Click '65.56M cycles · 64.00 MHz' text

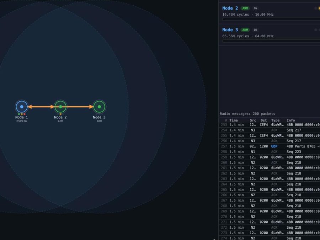248,36
